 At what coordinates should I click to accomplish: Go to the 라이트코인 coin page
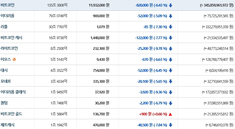coord(9,48)
